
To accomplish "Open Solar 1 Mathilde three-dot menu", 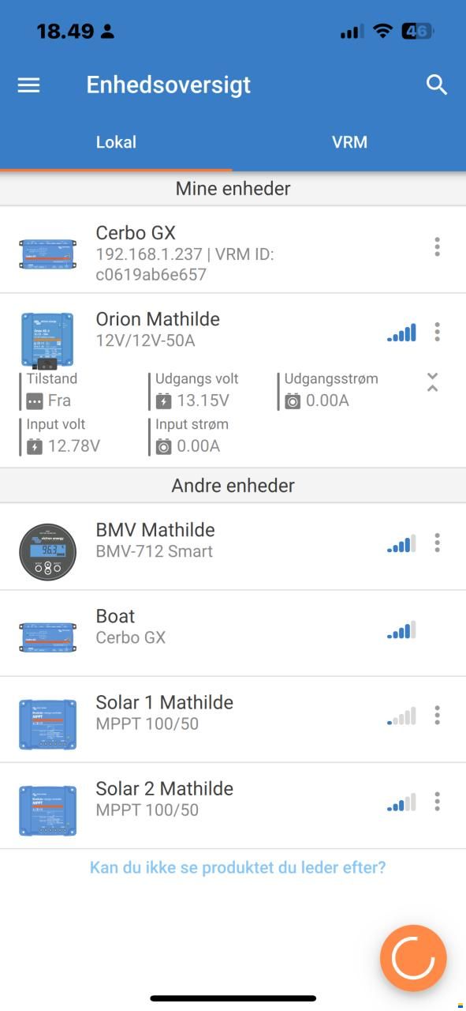I will pos(437,716).
